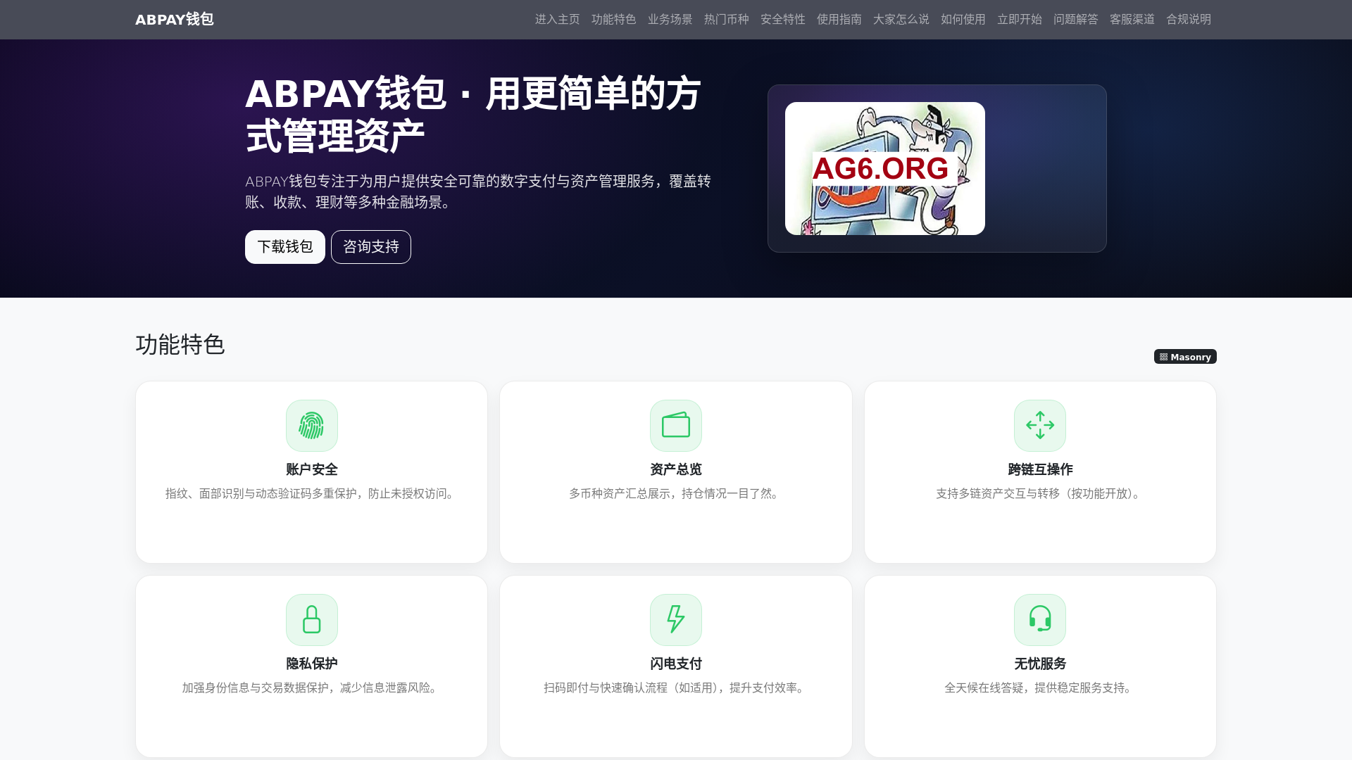This screenshot has width=1352, height=760.
Task: Click the description 加强身份信息与交易数据保护
Action: (x=312, y=688)
